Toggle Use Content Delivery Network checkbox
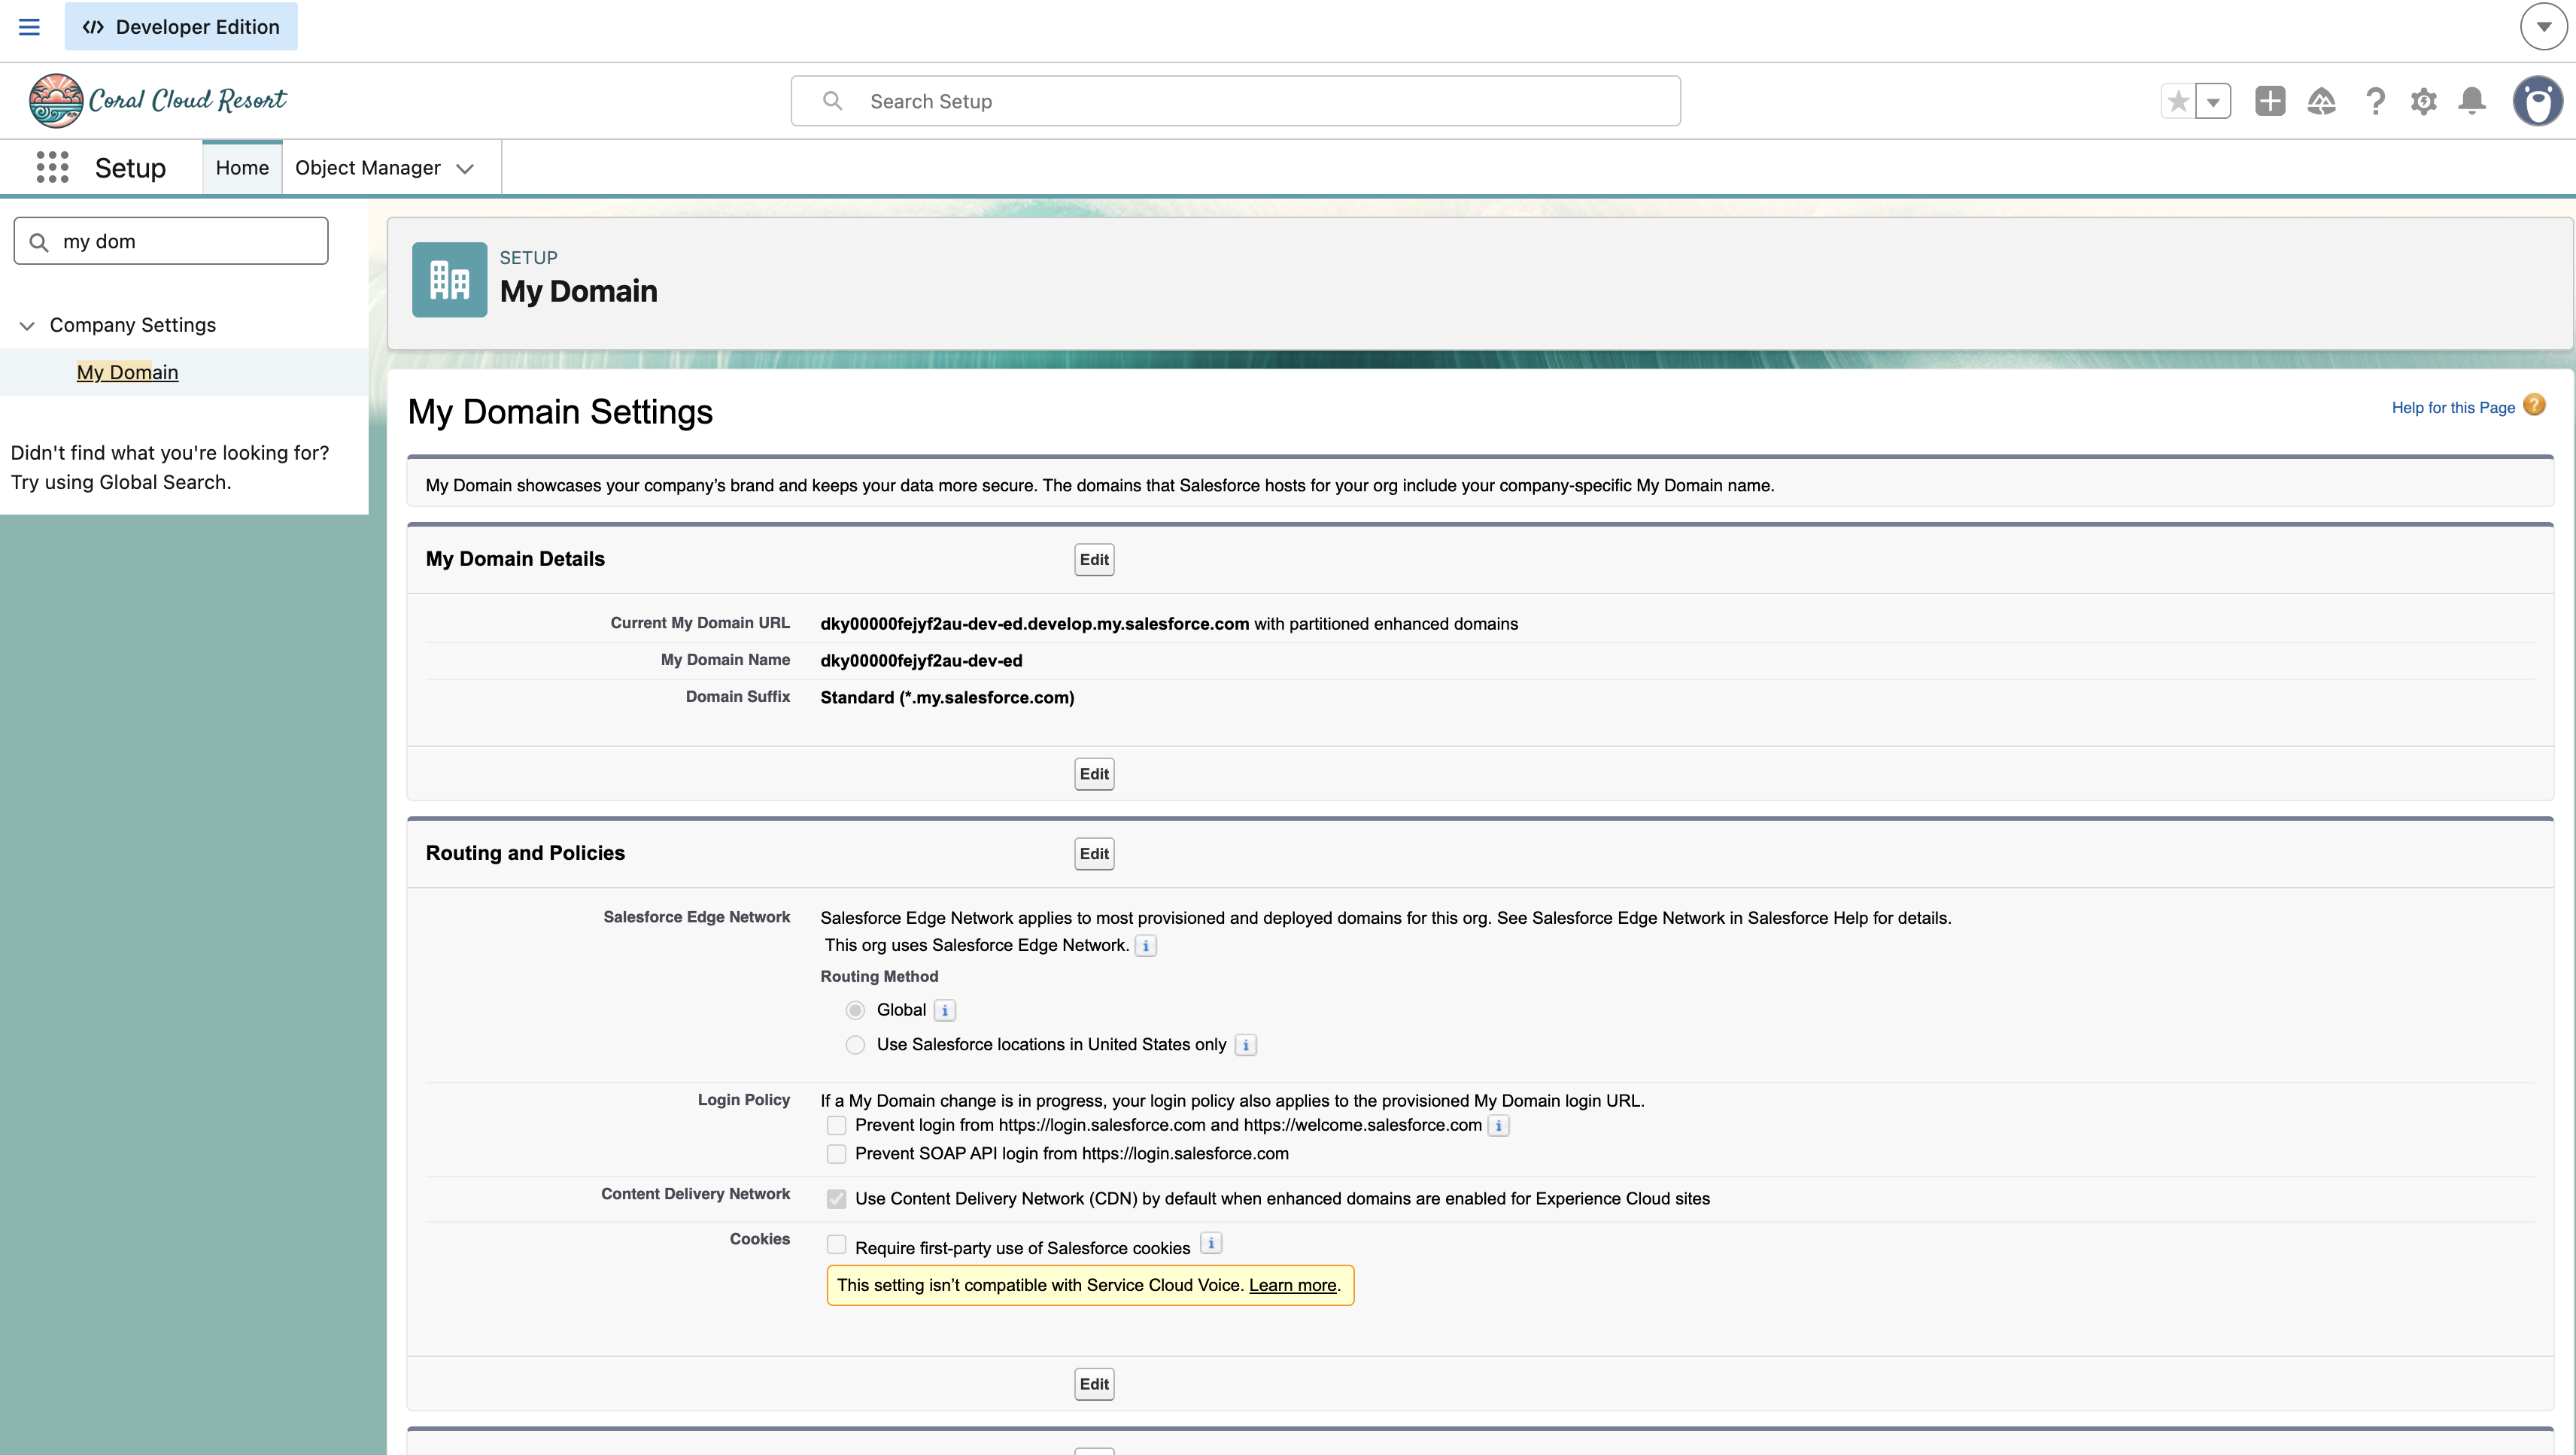 [x=836, y=1199]
